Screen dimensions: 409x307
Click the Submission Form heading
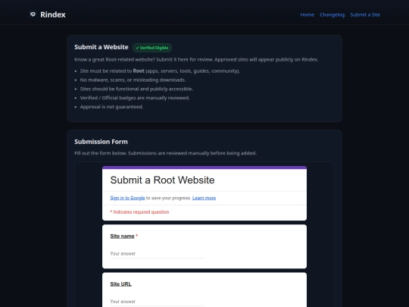[101, 142]
